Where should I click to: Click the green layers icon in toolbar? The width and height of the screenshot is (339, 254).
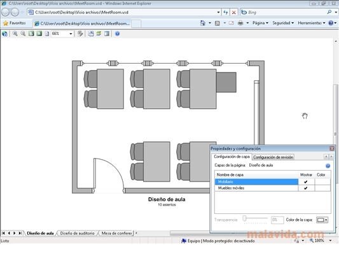pyautogui.click(x=99, y=34)
